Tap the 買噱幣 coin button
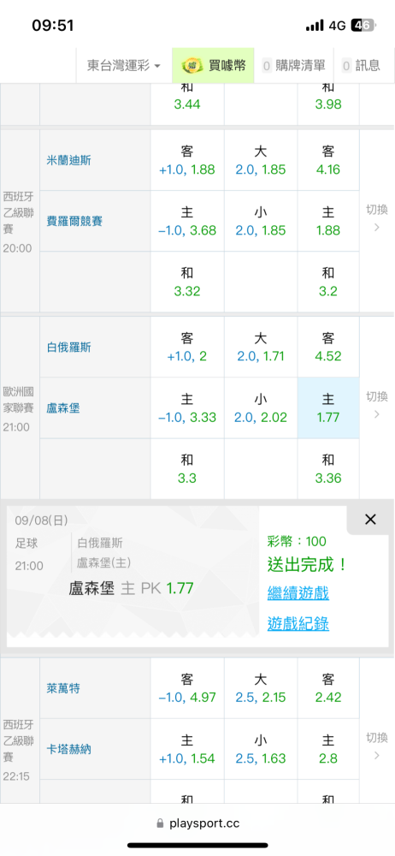 pos(214,66)
